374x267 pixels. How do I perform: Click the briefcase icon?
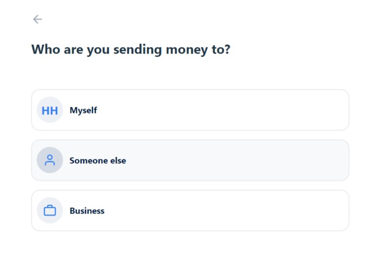[x=50, y=210]
